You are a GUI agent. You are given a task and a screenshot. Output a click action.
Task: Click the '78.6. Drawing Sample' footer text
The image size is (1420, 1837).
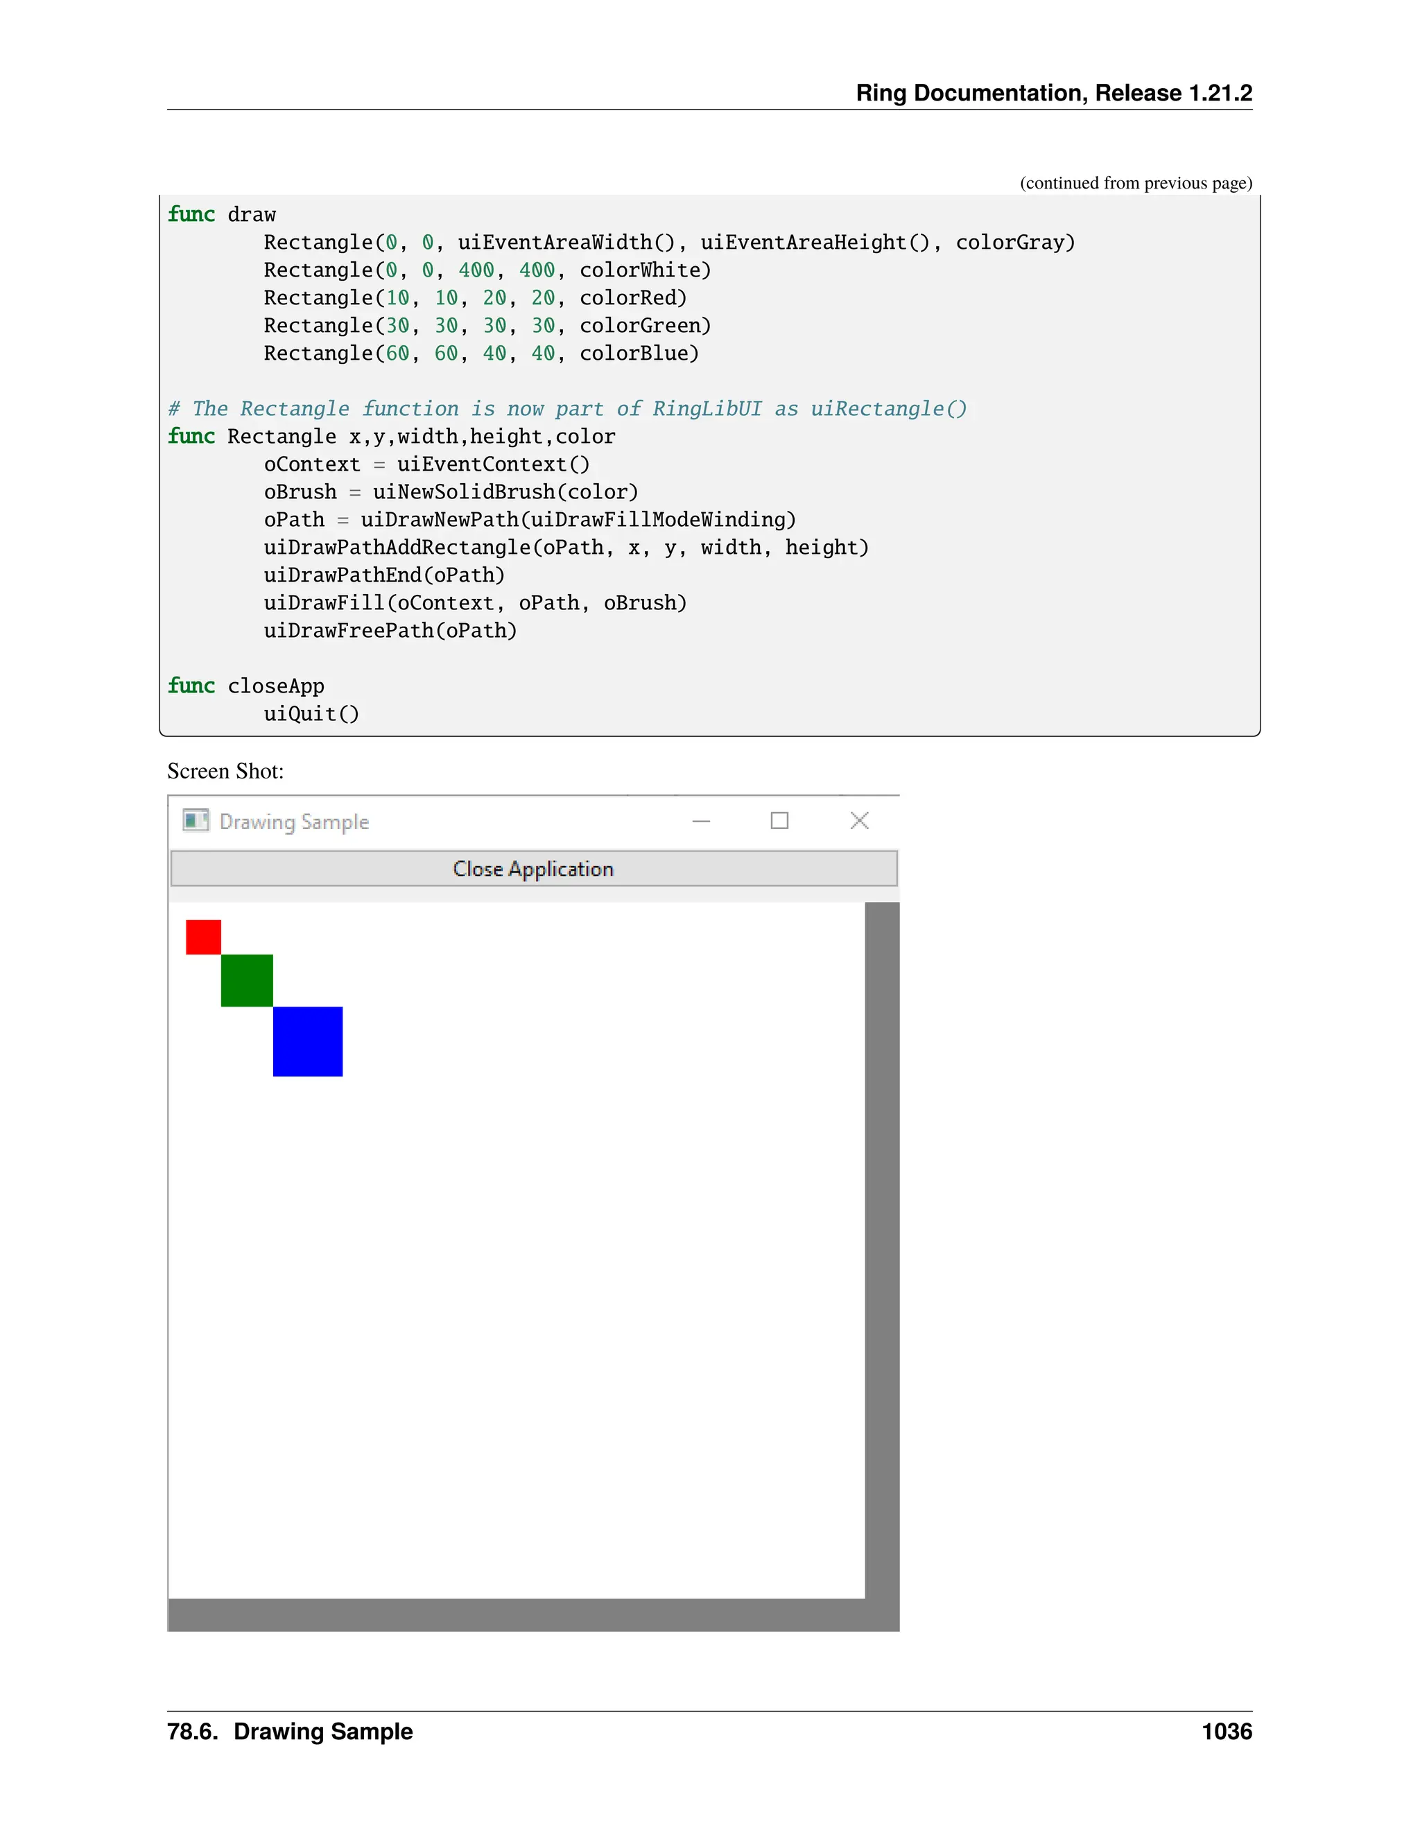(291, 1732)
